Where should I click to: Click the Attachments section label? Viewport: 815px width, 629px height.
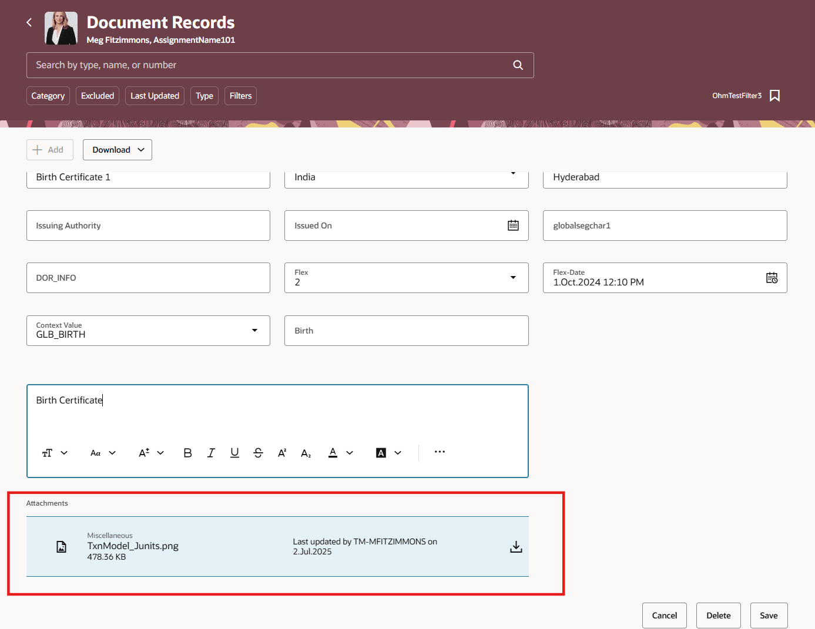click(47, 503)
